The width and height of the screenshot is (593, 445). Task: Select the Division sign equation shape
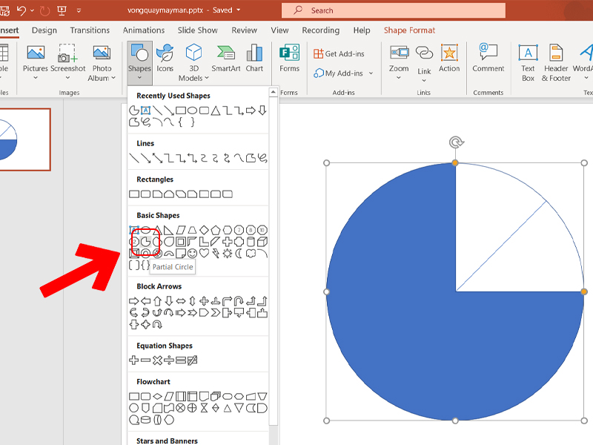pos(169,360)
